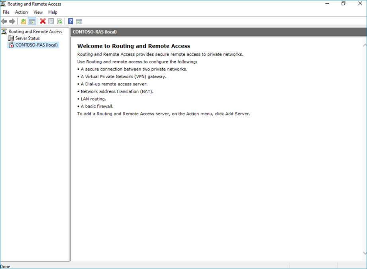Screen dimensions: 367x269
Task: Click the green Refresh toolbar icon
Action: (59, 22)
